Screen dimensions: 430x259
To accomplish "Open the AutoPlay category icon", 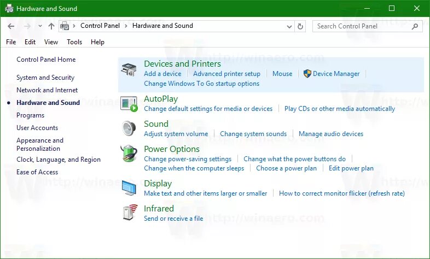I will click(129, 104).
